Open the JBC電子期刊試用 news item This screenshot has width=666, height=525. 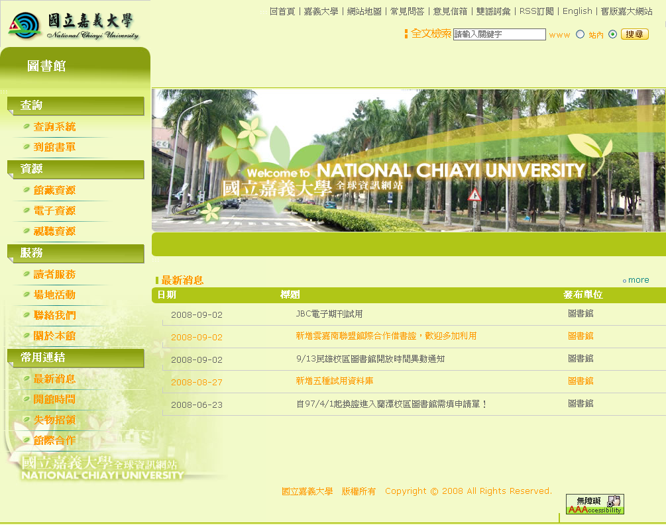[x=329, y=314]
